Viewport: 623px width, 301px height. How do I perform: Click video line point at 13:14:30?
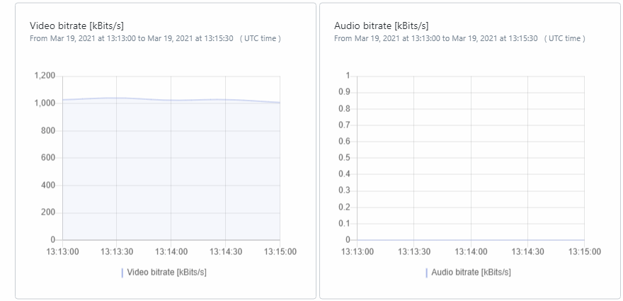click(225, 100)
